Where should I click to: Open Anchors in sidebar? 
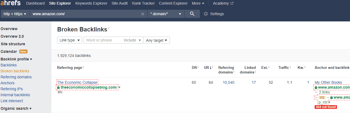pos(8,83)
